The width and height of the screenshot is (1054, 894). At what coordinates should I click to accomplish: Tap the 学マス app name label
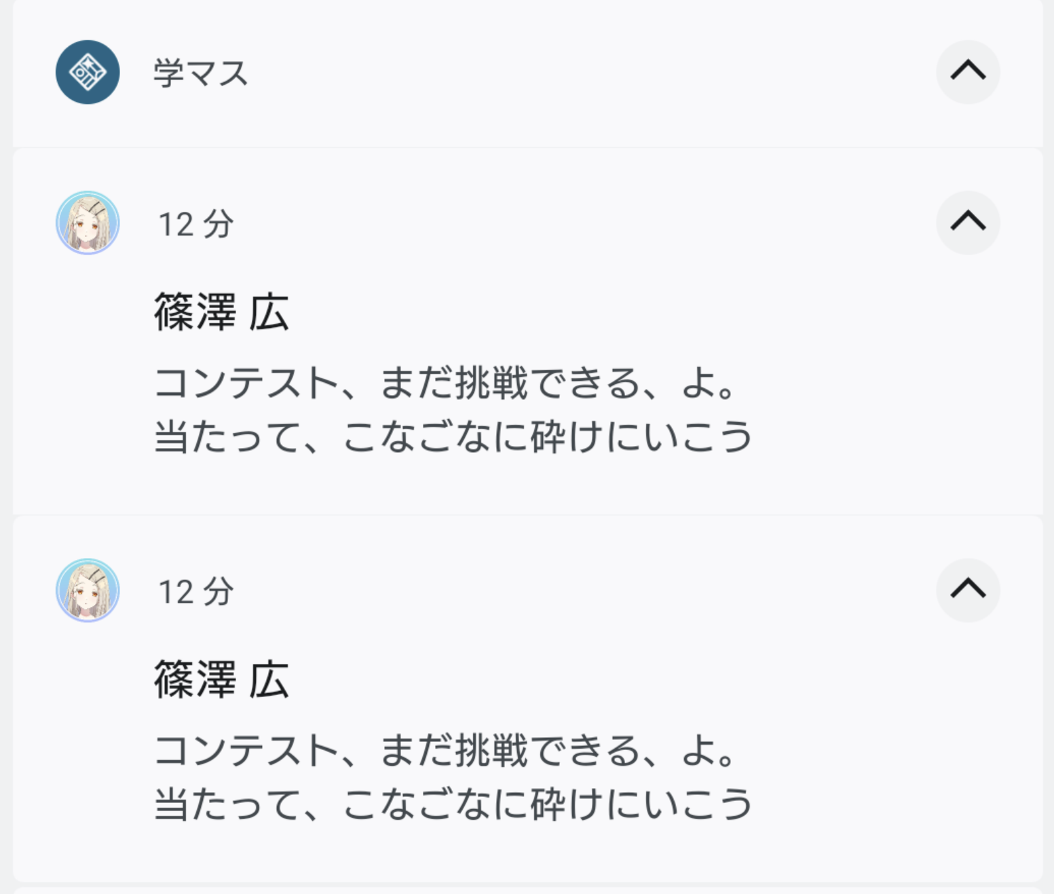pos(201,73)
